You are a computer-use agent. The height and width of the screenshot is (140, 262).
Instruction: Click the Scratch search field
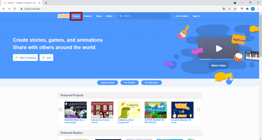point(144,16)
